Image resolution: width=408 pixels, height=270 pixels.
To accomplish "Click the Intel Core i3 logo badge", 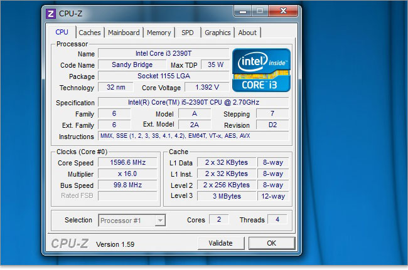I will click(x=261, y=70).
